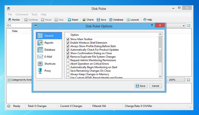199x115 pixels.
Task: Select the Proxy options category
Action: tap(49, 71)
